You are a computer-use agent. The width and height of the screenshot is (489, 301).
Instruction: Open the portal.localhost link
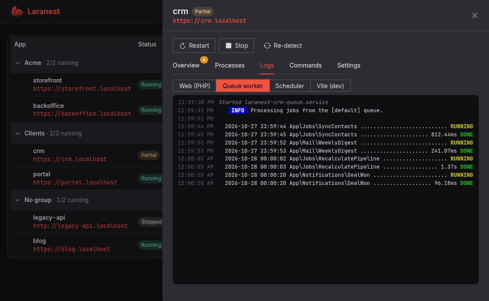(75, 182)
